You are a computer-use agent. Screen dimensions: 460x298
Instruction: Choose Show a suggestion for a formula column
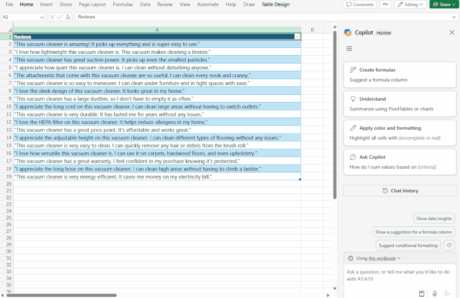pos(413,232)
